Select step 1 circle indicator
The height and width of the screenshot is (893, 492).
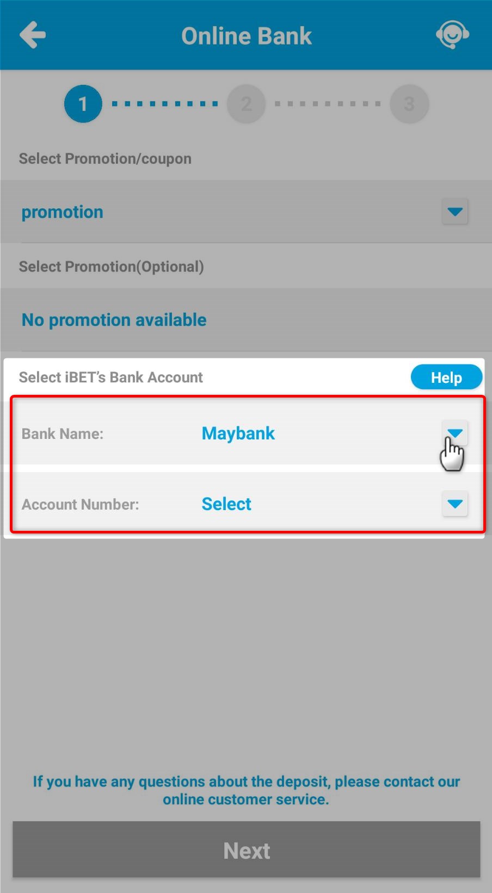tap(83, 103)
